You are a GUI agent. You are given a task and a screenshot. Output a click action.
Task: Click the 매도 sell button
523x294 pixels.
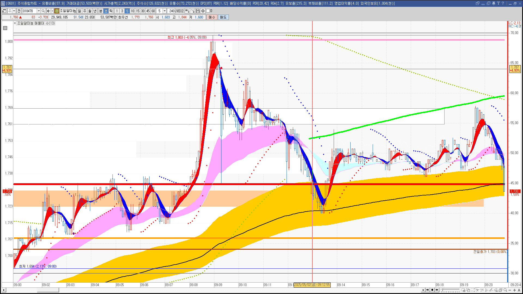coord(223,17)
